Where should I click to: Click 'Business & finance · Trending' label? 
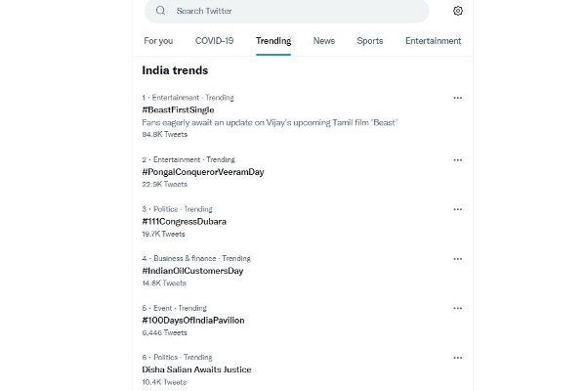coord(202,258)
